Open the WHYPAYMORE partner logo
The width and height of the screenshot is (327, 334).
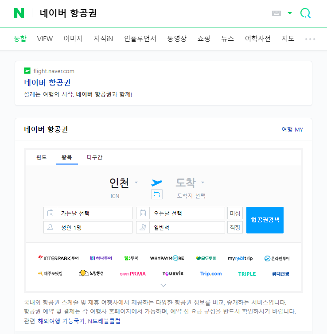coord(167,258)
